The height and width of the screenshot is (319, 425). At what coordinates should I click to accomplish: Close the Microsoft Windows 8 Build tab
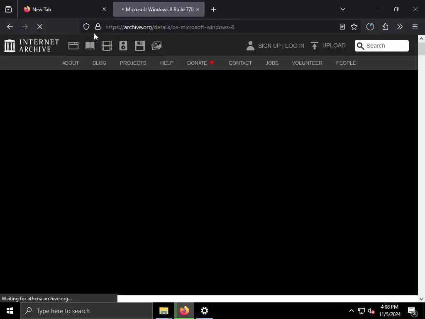point(198,9)
